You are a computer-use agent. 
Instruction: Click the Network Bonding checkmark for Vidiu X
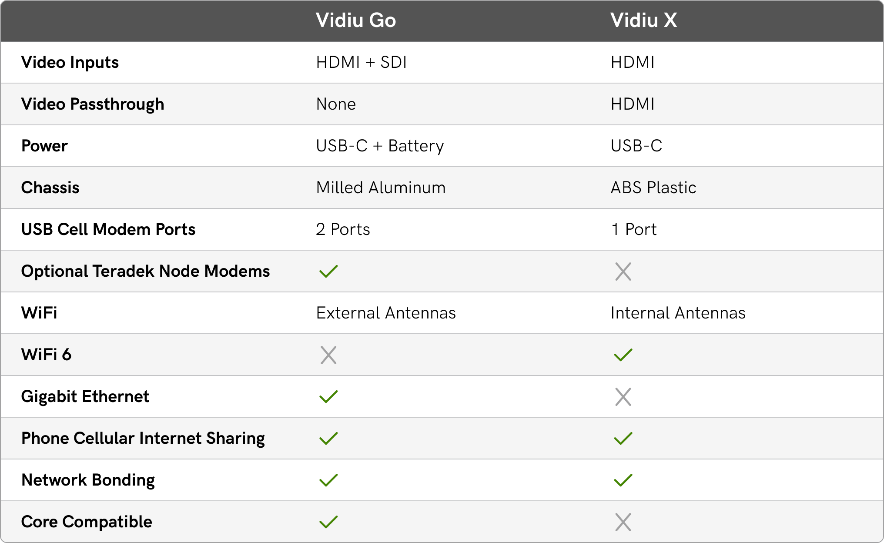tap(623, 480)
